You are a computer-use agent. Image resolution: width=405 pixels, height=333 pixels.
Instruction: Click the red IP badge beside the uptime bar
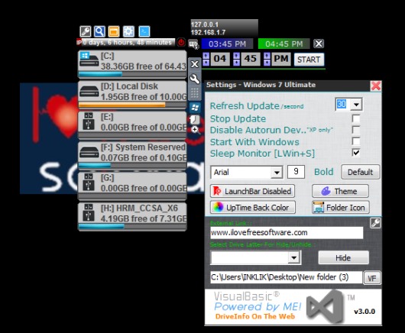[x=79, y=42]
